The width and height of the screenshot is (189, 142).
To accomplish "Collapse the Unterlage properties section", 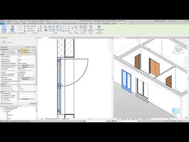I will [x=35, y=85].
